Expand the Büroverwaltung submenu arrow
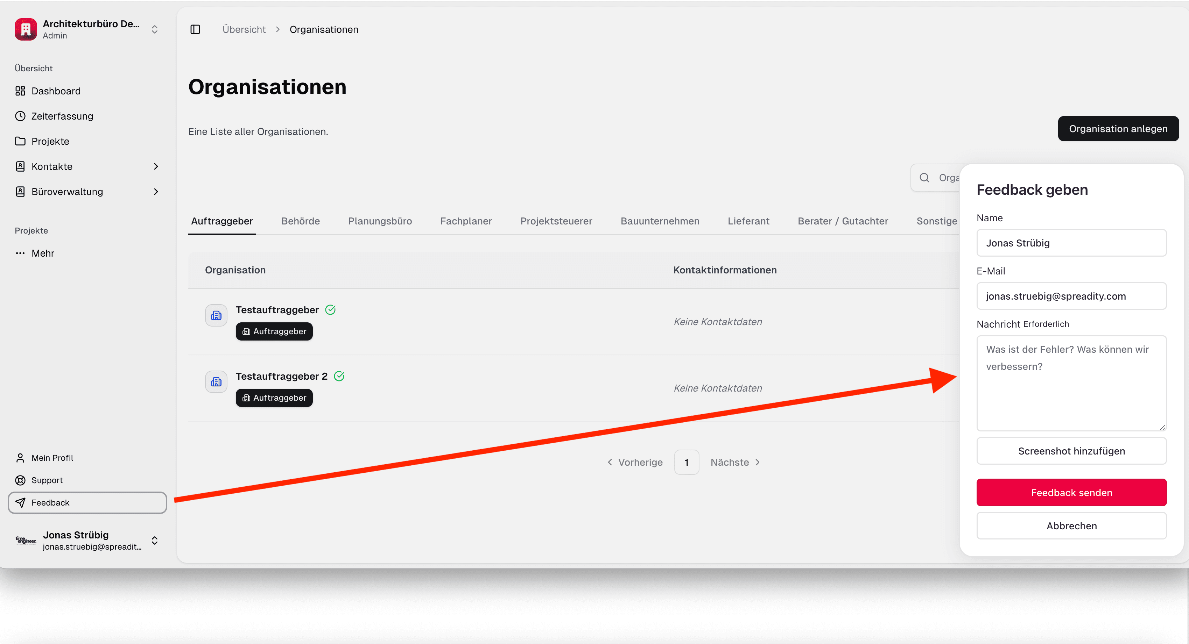This screenshot has width=1189, height=644. (x=156, y=192)
